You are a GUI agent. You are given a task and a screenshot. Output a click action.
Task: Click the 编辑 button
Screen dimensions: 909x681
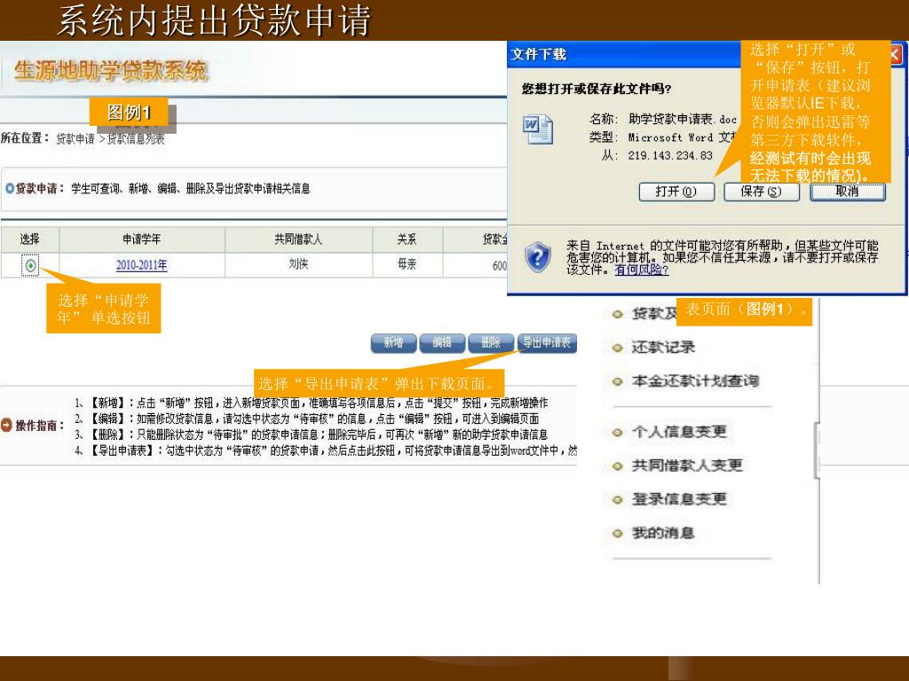point(442,343)
